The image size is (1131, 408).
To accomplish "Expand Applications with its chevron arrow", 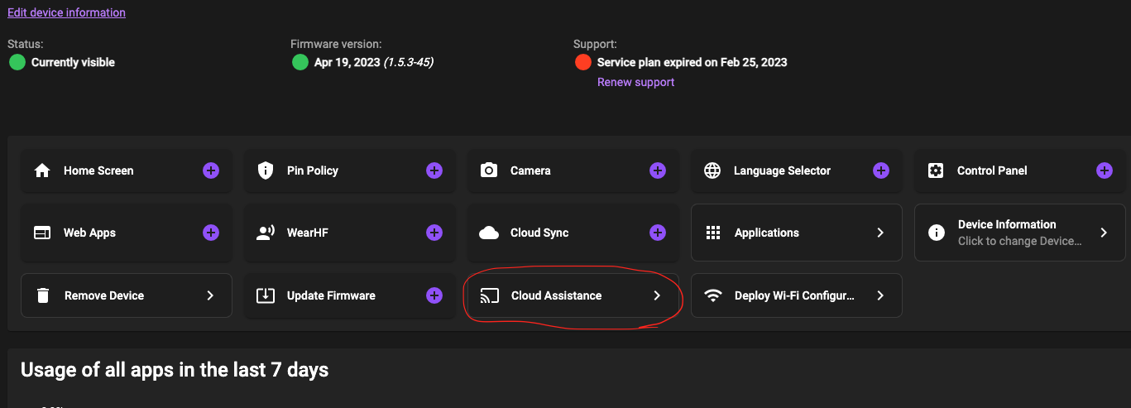I will click(x=880, y=233).
